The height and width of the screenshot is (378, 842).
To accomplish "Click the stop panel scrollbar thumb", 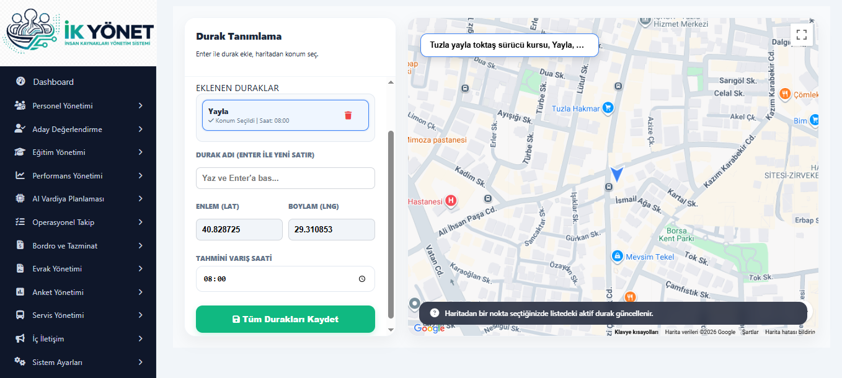I will [x=391, y=224].
